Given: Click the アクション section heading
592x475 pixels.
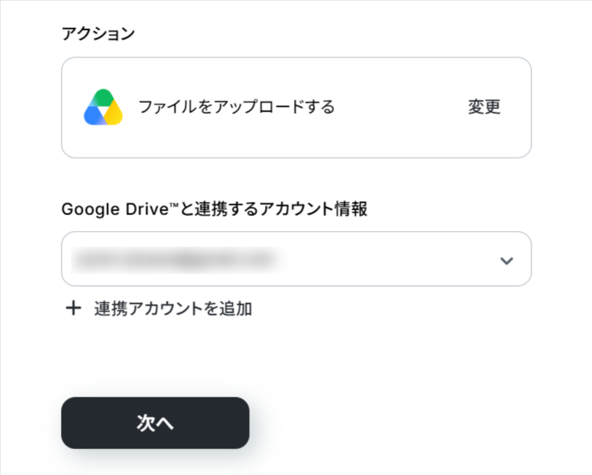Looking at the screenshot, I should [x=98, y=34].
